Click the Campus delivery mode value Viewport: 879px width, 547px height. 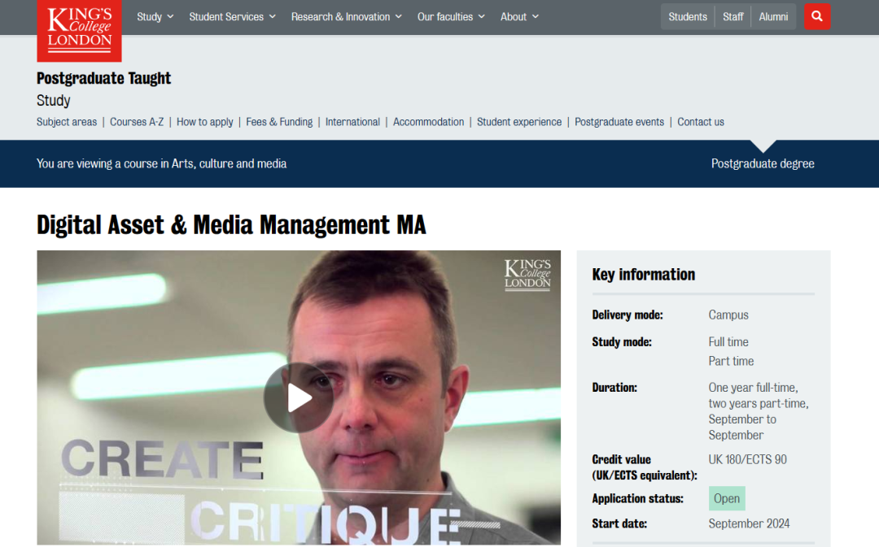728,315
